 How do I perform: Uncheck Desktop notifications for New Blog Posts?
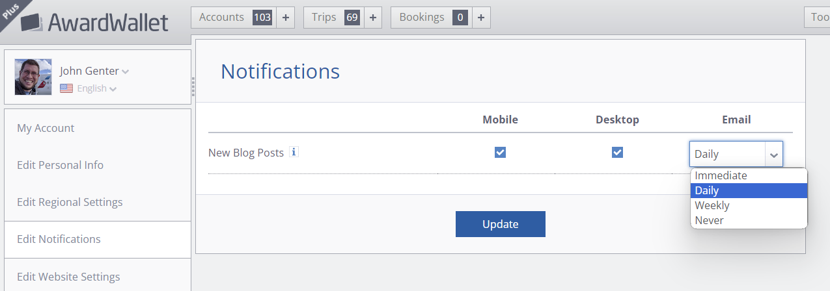click(x=617, y=152)
